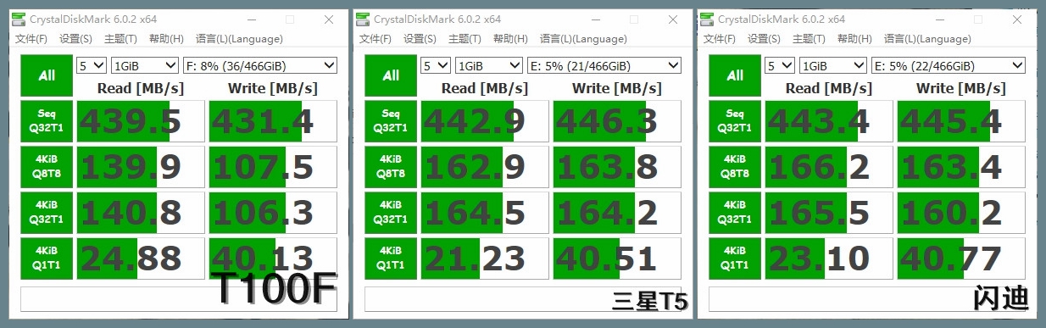Start 4KiB Q1T1 test in T100F window

point(47,259)
